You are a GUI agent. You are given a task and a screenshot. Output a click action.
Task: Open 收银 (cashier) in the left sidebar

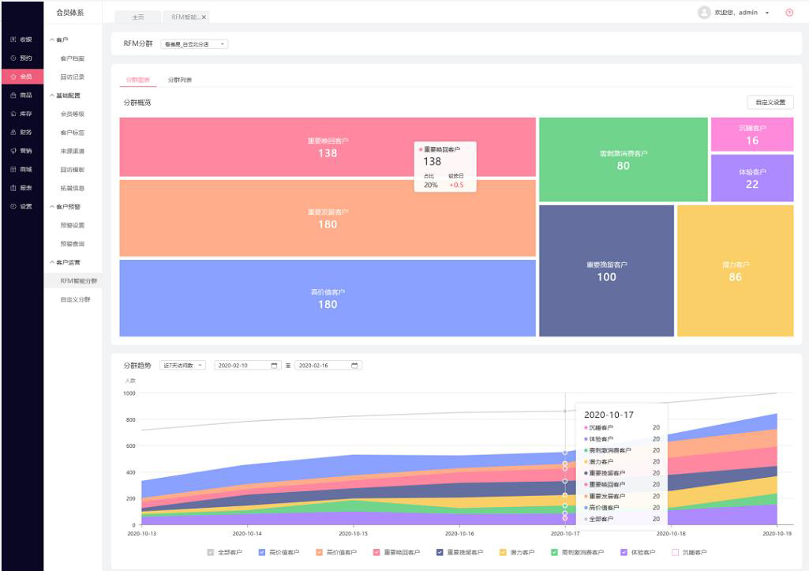[21, 39]
